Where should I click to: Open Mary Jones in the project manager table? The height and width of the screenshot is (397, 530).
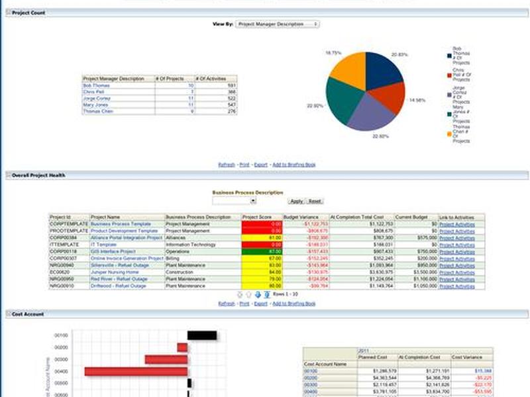(x=95, y=105)
